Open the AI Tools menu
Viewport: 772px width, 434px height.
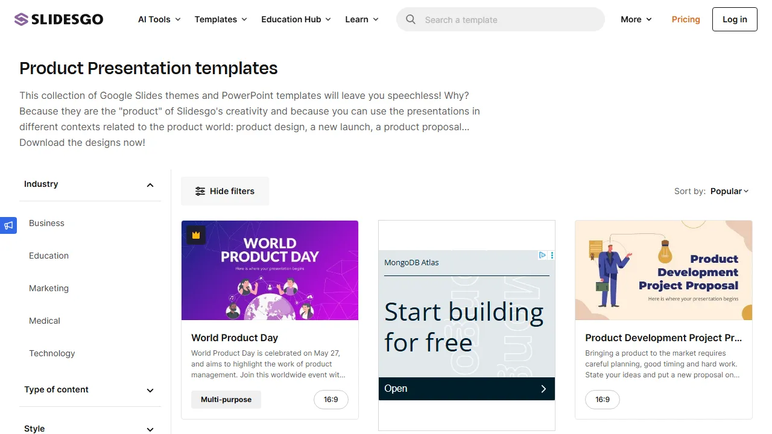pos(159,19)
